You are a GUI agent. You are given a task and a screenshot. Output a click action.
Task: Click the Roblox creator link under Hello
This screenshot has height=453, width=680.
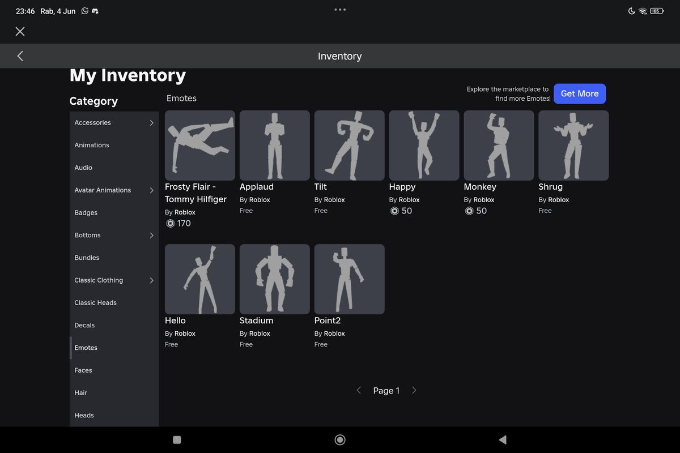(185, 334)
